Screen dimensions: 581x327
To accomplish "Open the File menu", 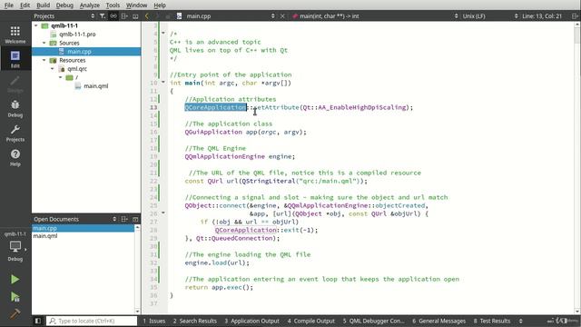I will point(8,5).
